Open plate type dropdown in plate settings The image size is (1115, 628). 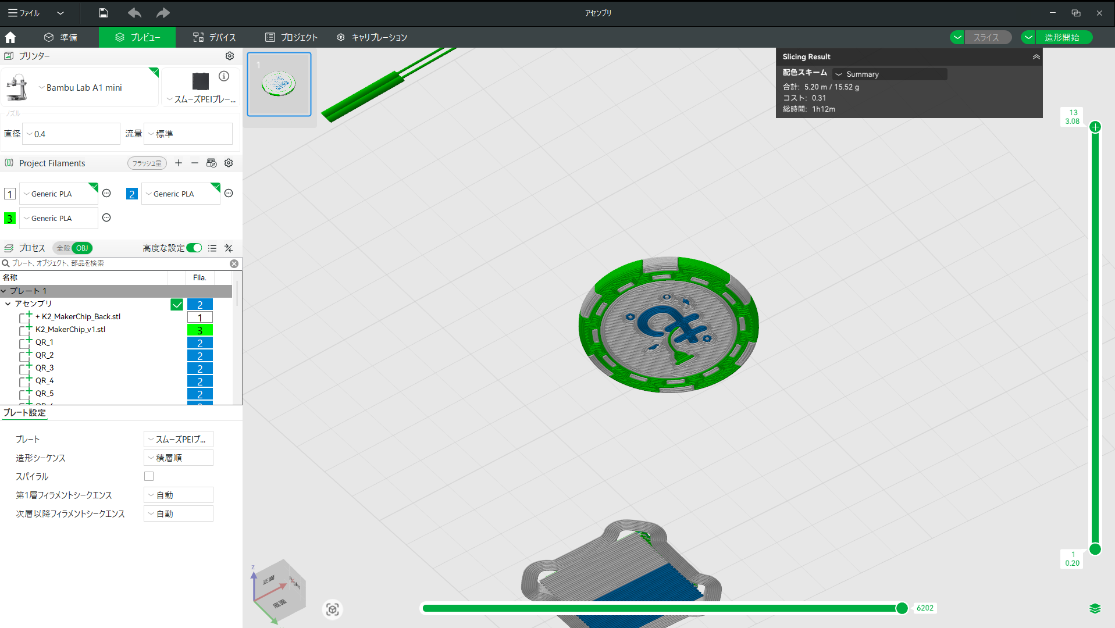coord(179,439)
